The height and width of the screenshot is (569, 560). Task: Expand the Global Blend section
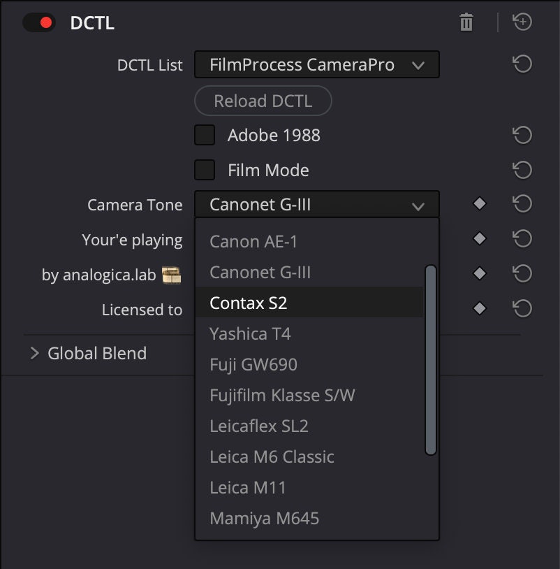click(x=34, y=353)
